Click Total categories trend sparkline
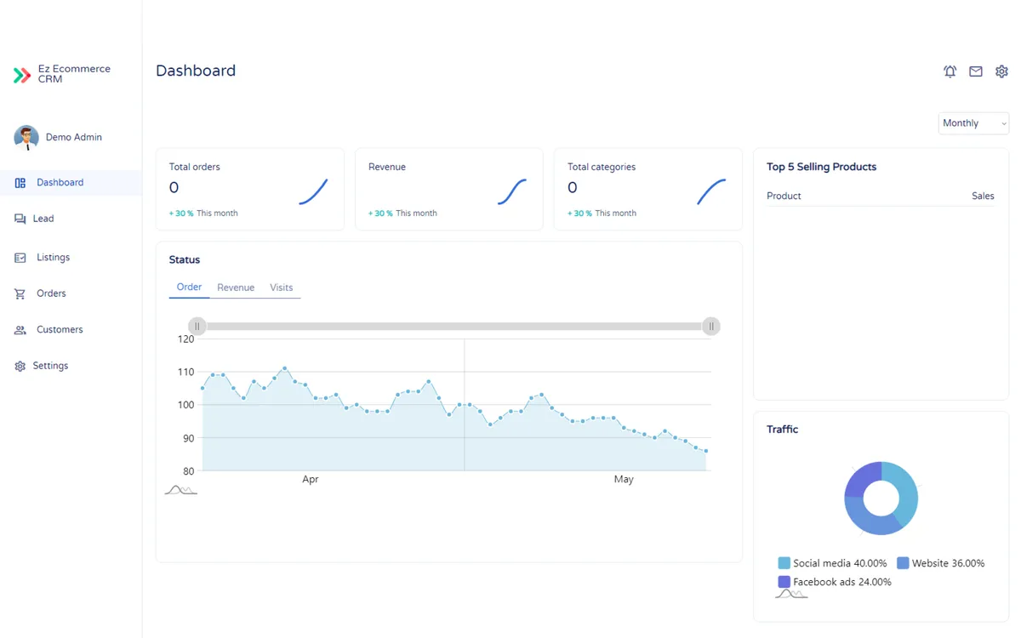Viewport: 1021px width, 638px height. pos(711,191)
